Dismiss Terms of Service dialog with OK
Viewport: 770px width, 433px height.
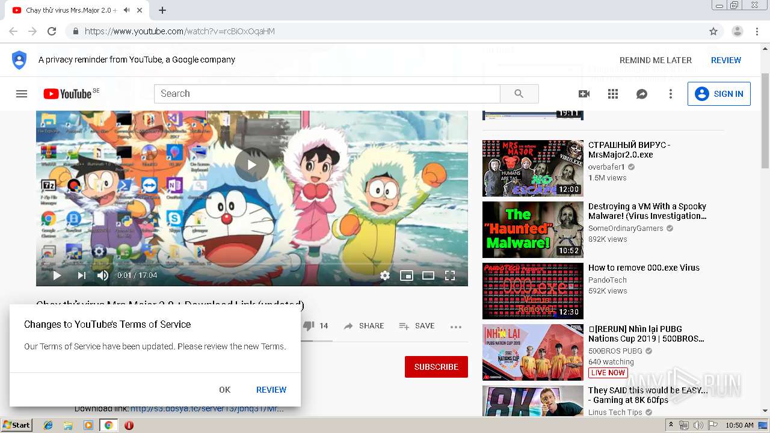tap(225, 390)
